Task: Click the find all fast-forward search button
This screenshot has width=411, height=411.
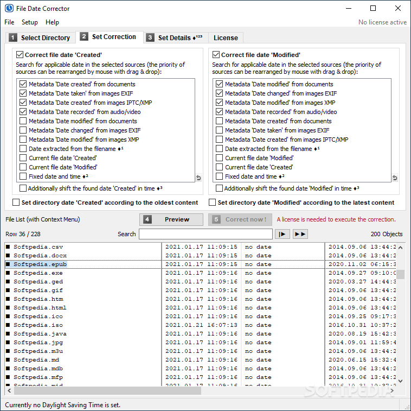Action: coord(300,234)
